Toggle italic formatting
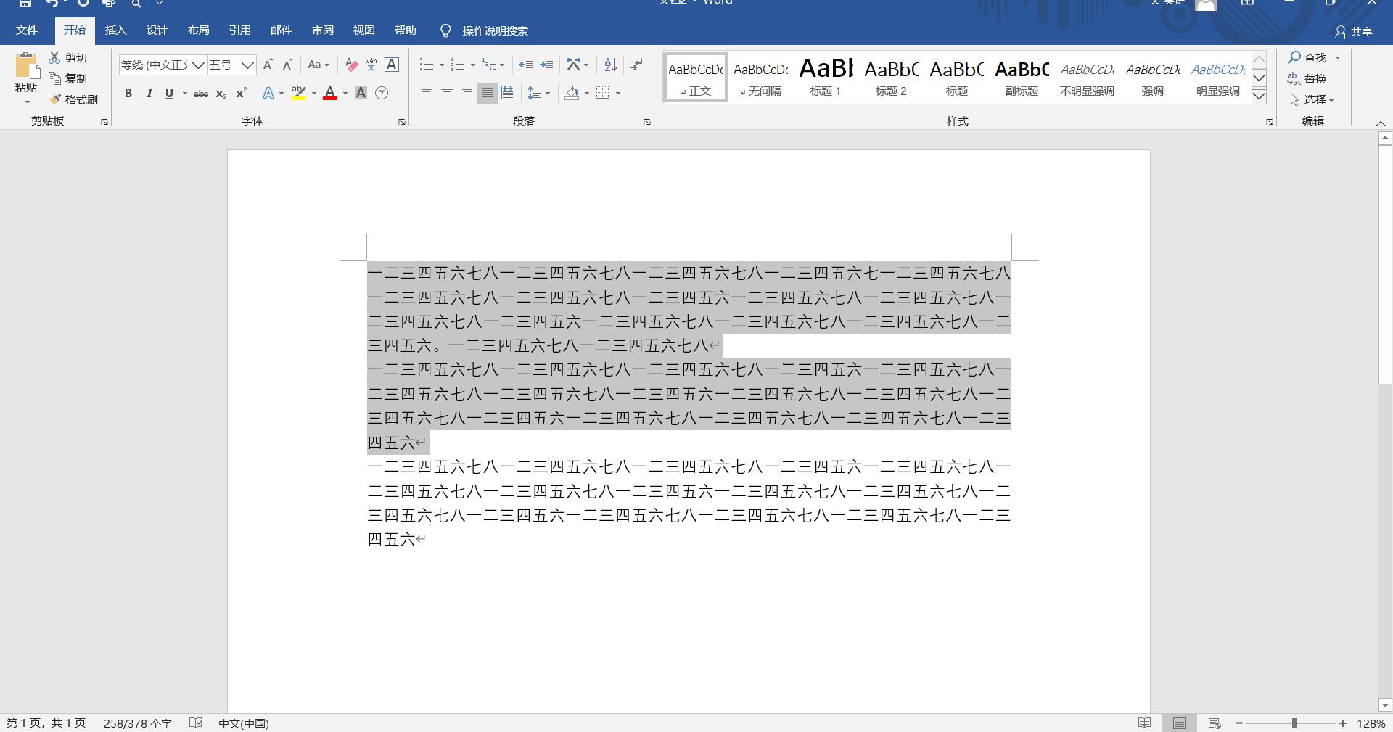Screen dimensions: 1393x732 (x=149, y=94)
